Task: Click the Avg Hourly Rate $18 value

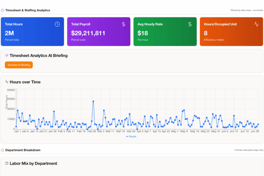Action: 143,33
